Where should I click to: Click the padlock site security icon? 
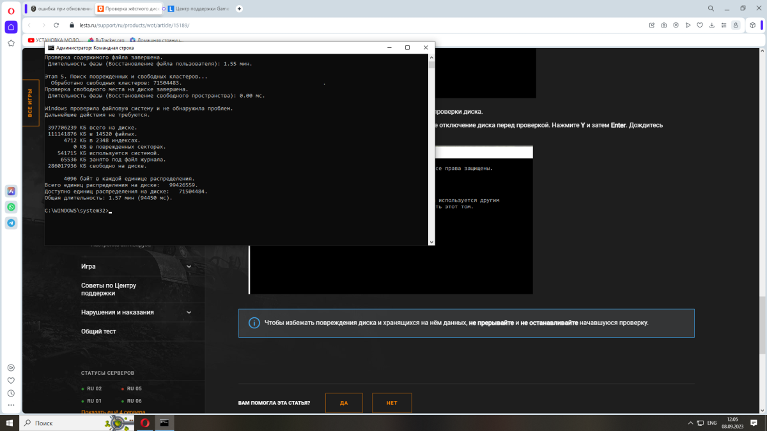pos(72,25)
